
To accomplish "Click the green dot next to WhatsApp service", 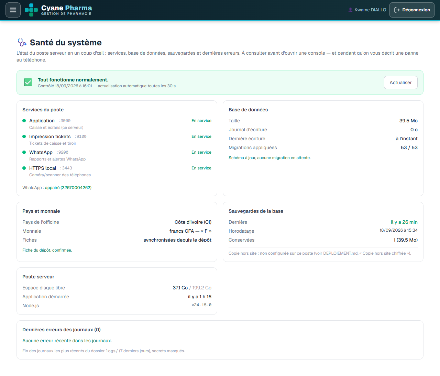I will point(24,152).
